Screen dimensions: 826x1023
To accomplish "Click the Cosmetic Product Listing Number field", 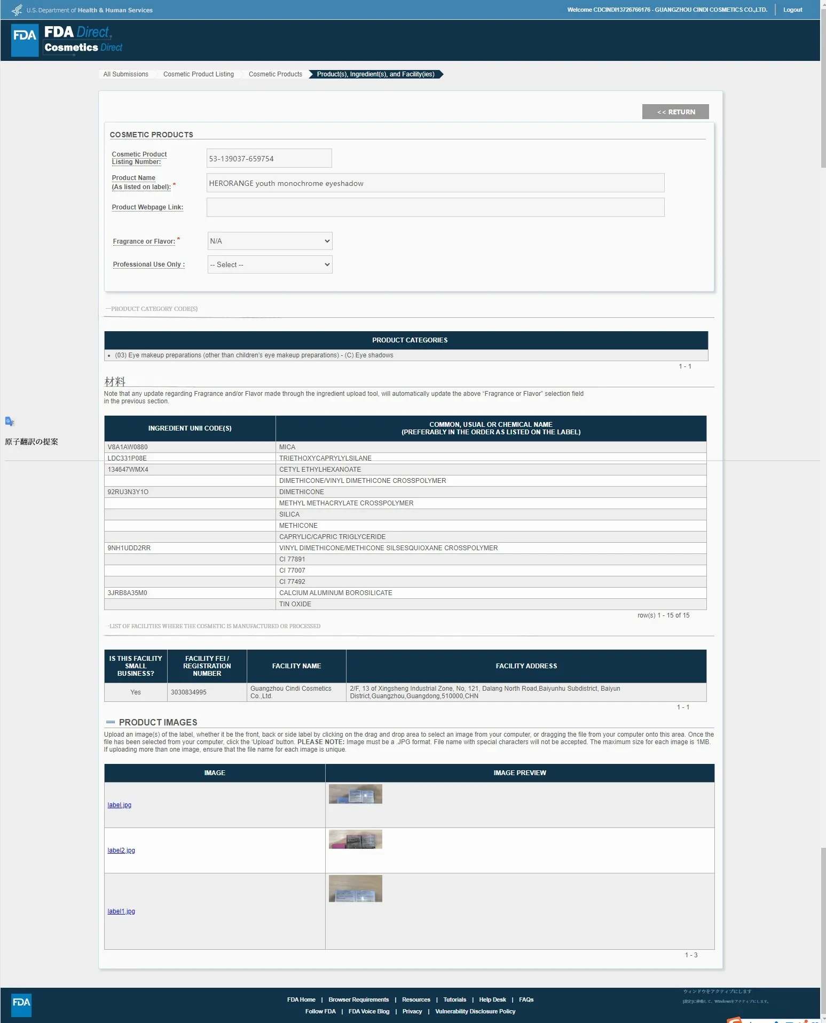I will [x=269, y=158].
